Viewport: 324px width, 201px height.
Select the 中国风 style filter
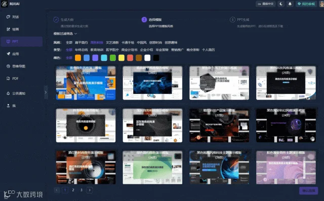point(142,43)
